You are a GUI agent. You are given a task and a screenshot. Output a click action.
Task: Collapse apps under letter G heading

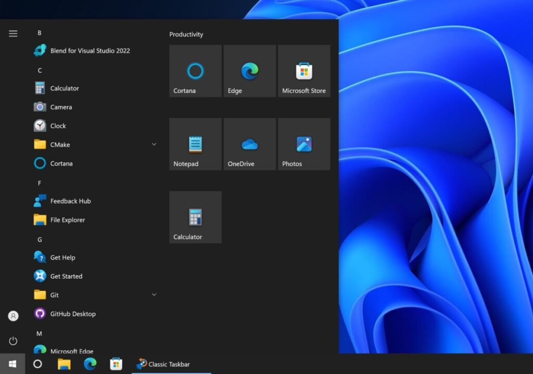[x=39, y=239]
